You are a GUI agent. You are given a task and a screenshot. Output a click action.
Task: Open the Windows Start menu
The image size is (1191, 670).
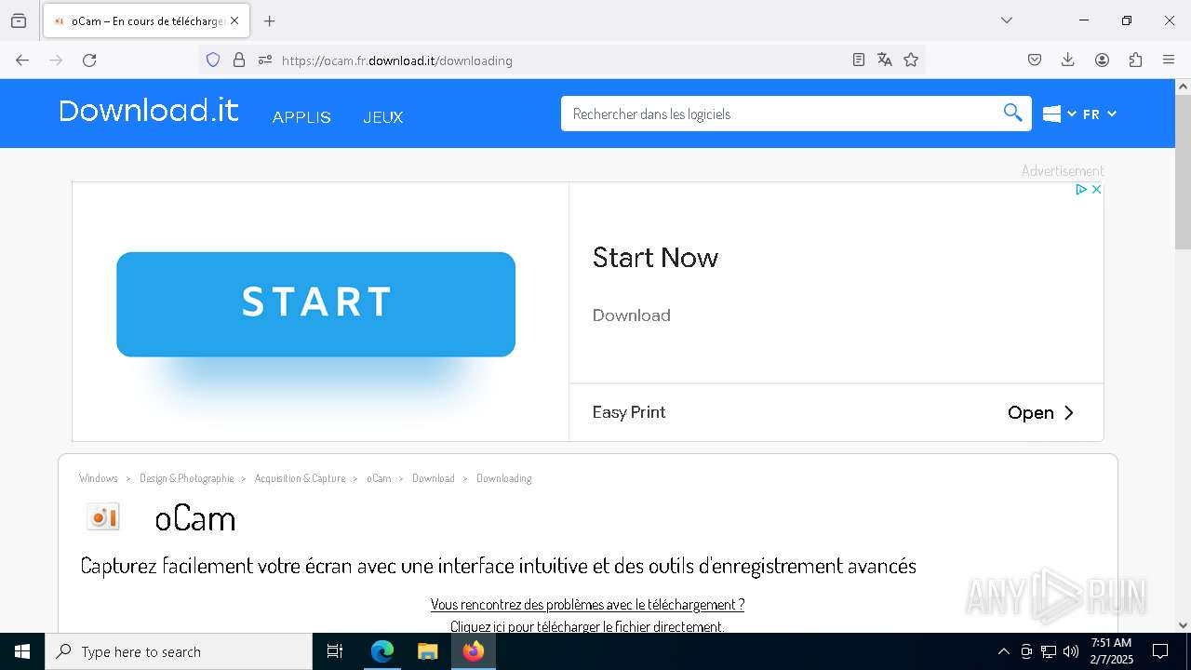click(x=22, y=651)
